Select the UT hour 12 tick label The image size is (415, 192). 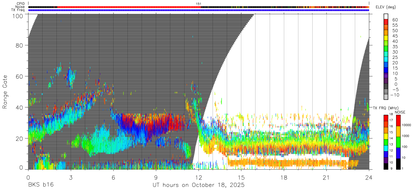pos(199,177)
